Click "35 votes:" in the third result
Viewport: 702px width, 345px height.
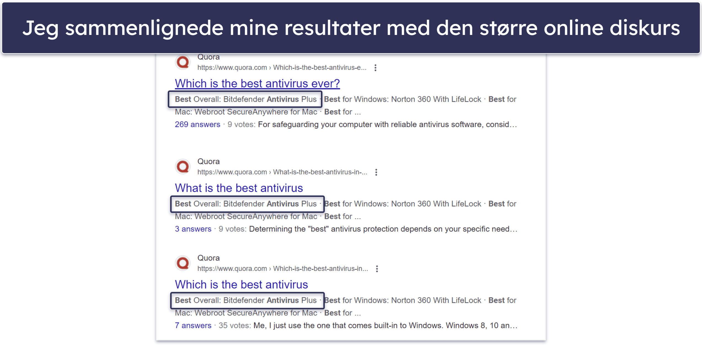click(235, 325)
